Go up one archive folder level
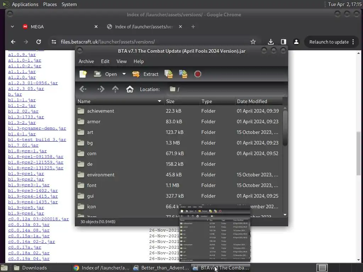 click(x=115, y=89)
